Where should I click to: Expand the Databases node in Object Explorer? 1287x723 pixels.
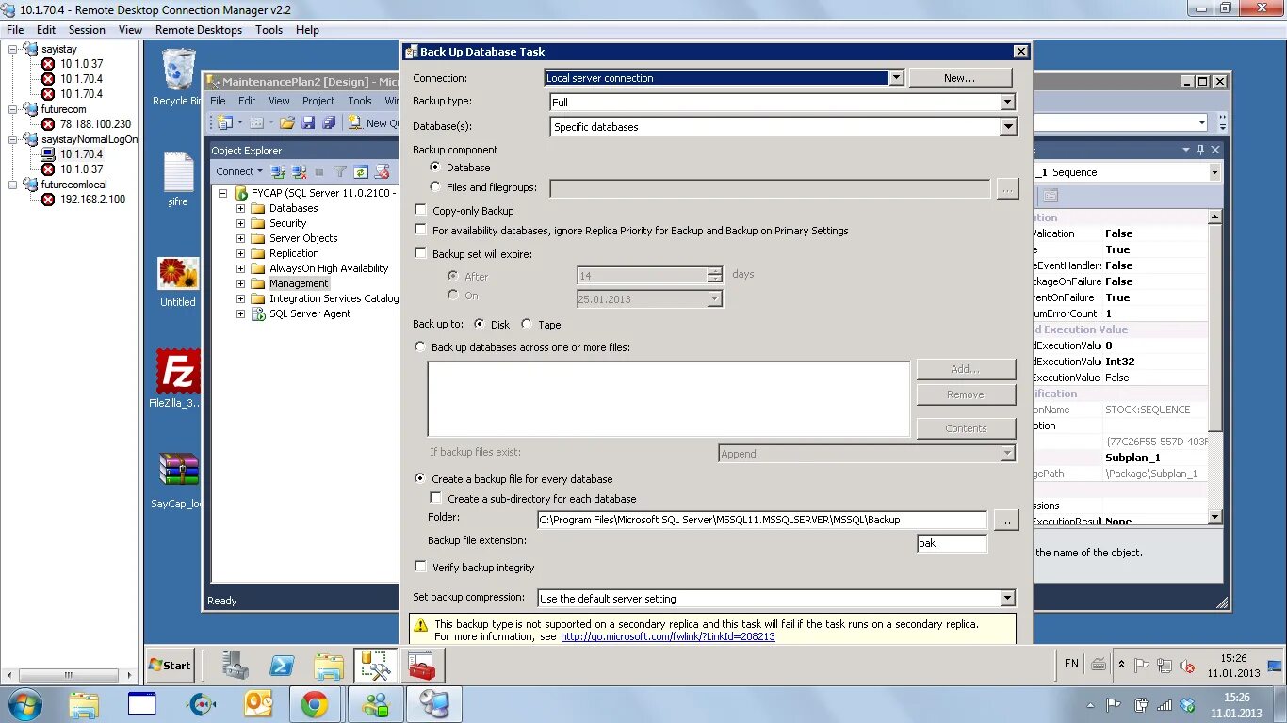click(240, 208)
